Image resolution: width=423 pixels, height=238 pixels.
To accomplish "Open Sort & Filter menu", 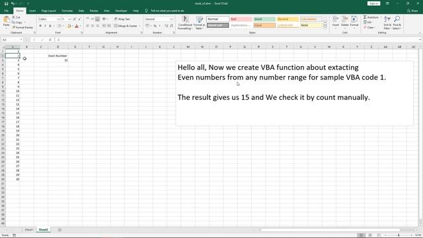I will coord(387,22).
